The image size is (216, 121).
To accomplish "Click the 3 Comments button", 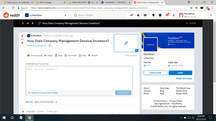I will 35,55.
